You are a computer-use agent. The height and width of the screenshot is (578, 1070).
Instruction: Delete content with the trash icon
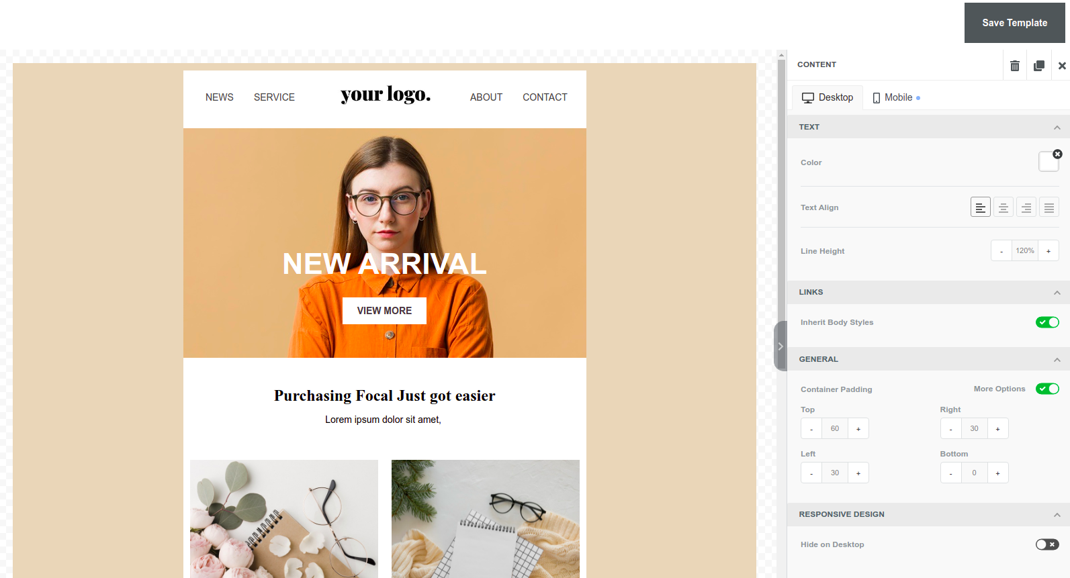tap(1015, 66)
